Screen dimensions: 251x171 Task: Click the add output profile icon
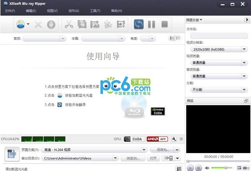click(x=121, y=24)
